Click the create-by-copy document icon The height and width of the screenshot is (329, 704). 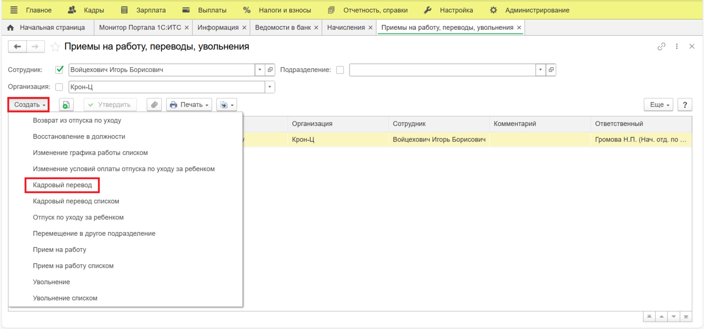point(66,105)
